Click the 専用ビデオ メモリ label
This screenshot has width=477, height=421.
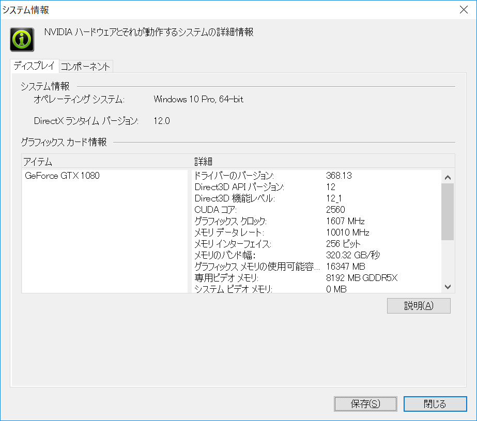(x=226, y=278)
